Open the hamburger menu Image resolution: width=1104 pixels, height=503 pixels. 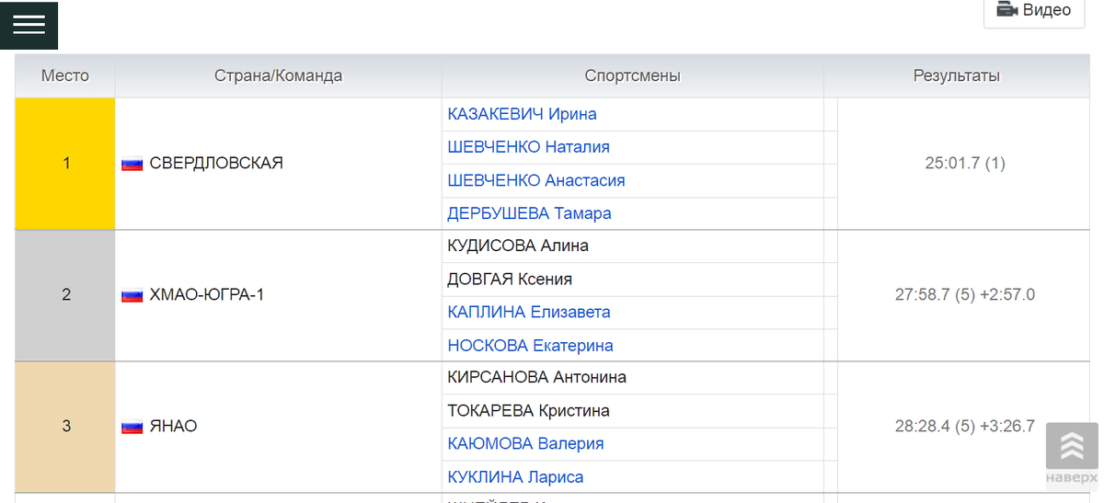tap(29, 25)
